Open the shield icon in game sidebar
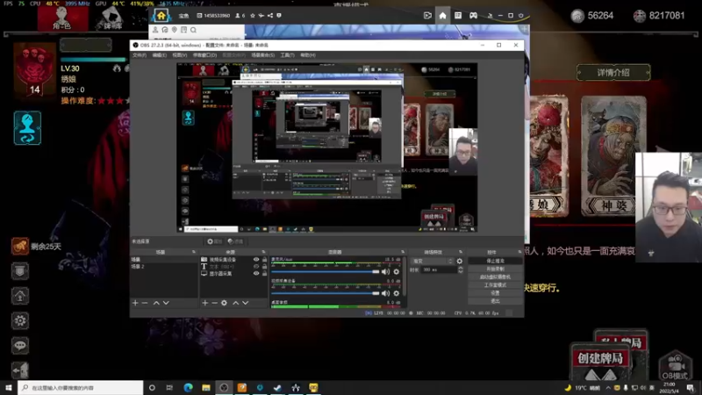Viewport: 702px width, 395px height. [20, 271]
